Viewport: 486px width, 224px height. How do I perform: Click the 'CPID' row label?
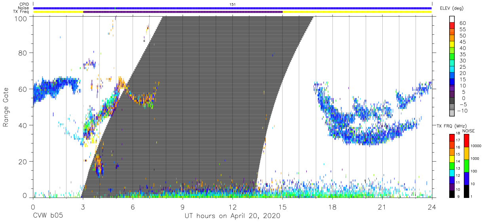tap(24, 4)
